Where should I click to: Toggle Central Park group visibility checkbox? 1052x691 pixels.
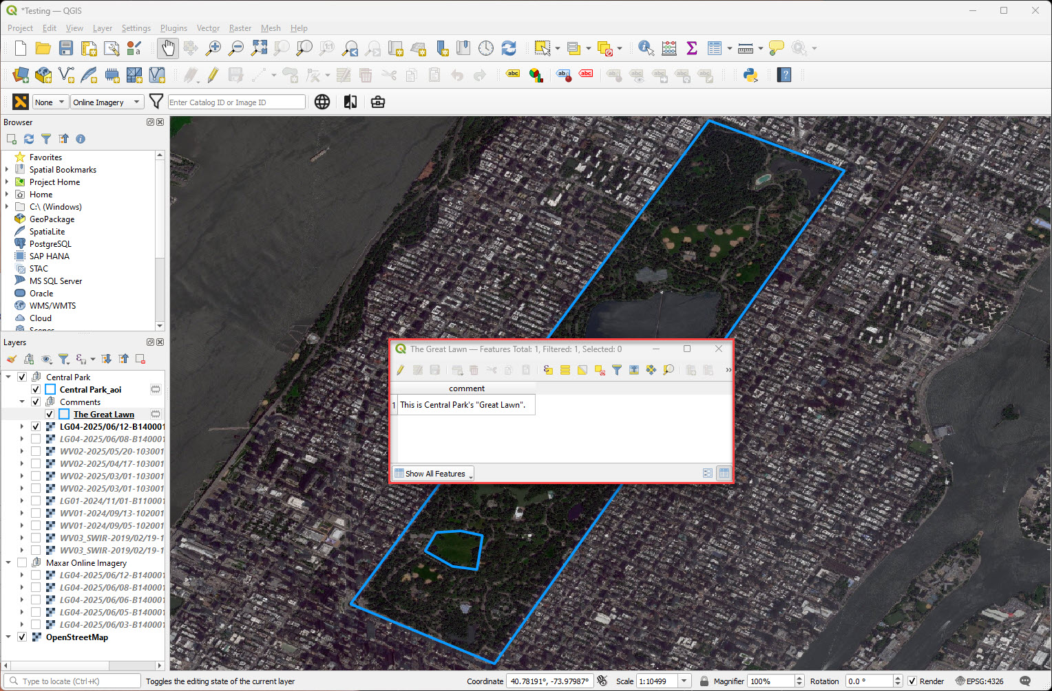[22, 377]
